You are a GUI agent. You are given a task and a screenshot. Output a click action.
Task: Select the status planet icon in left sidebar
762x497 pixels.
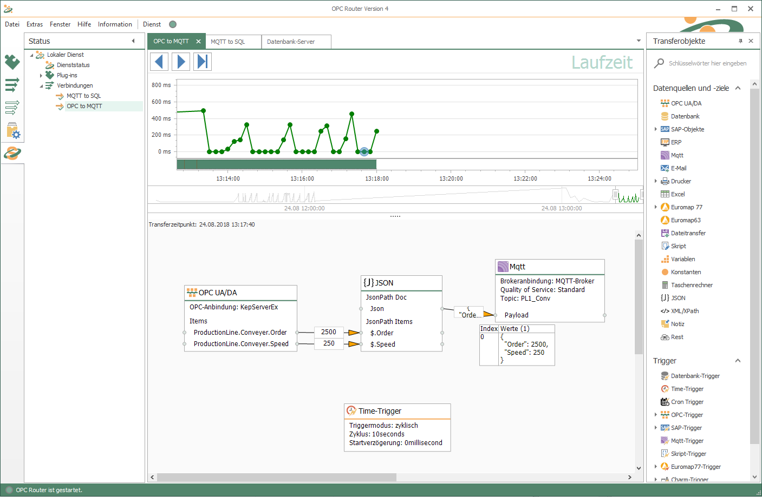point(12,153)
